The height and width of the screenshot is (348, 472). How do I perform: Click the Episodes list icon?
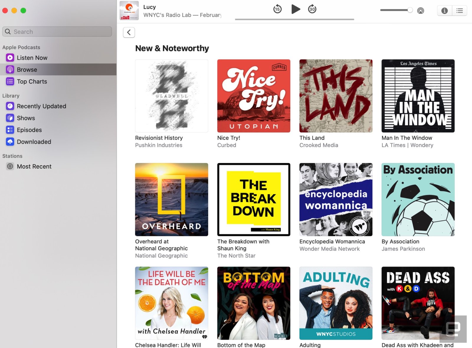tap(10, 130)
